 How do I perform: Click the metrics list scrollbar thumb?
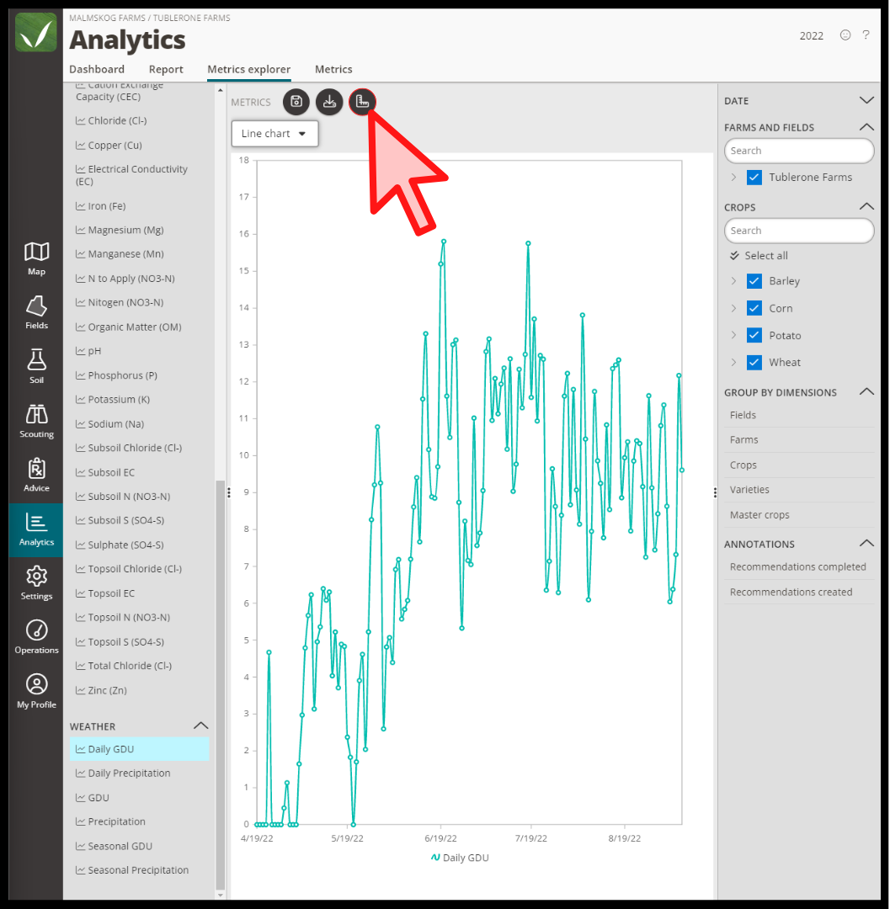(x=221, y=684)
